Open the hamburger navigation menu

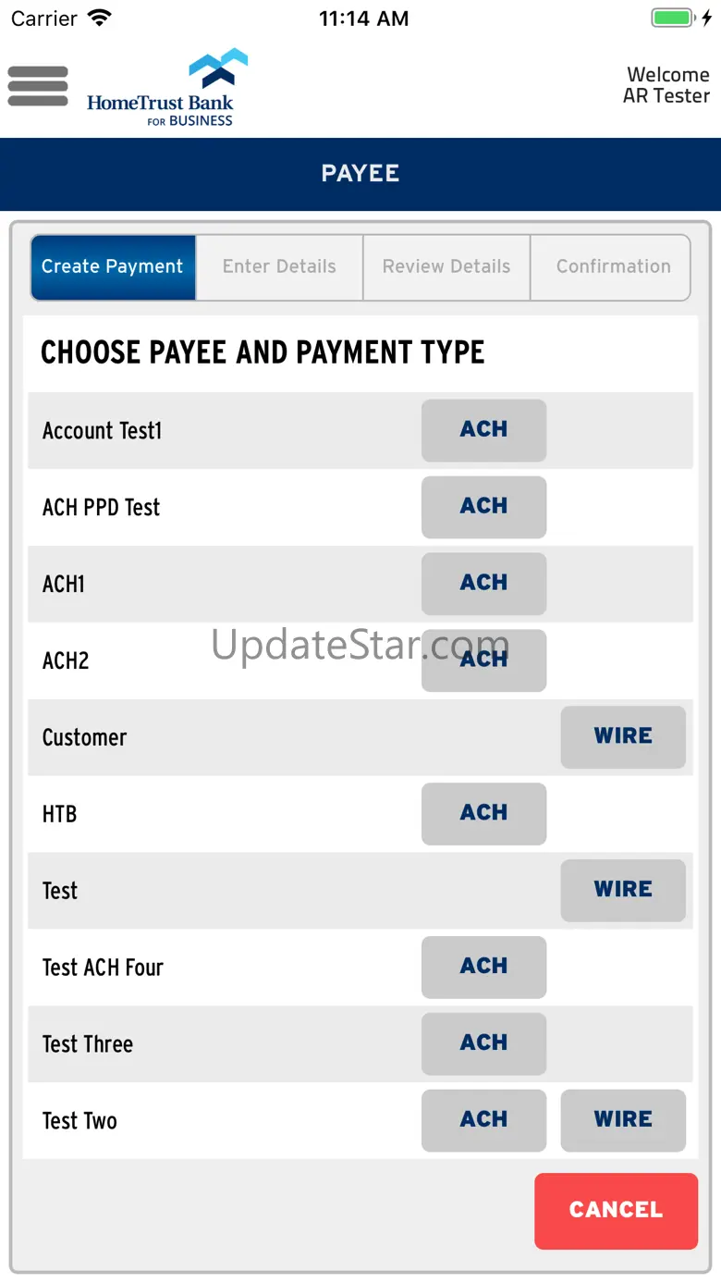[x=38, y=87]
